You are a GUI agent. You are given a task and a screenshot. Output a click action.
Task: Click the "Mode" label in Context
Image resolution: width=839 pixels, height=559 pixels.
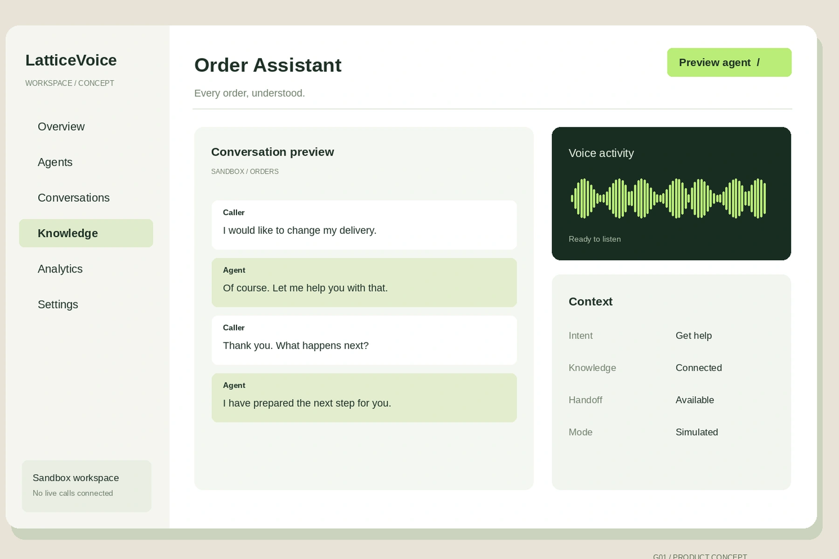(x=580, y=432)
